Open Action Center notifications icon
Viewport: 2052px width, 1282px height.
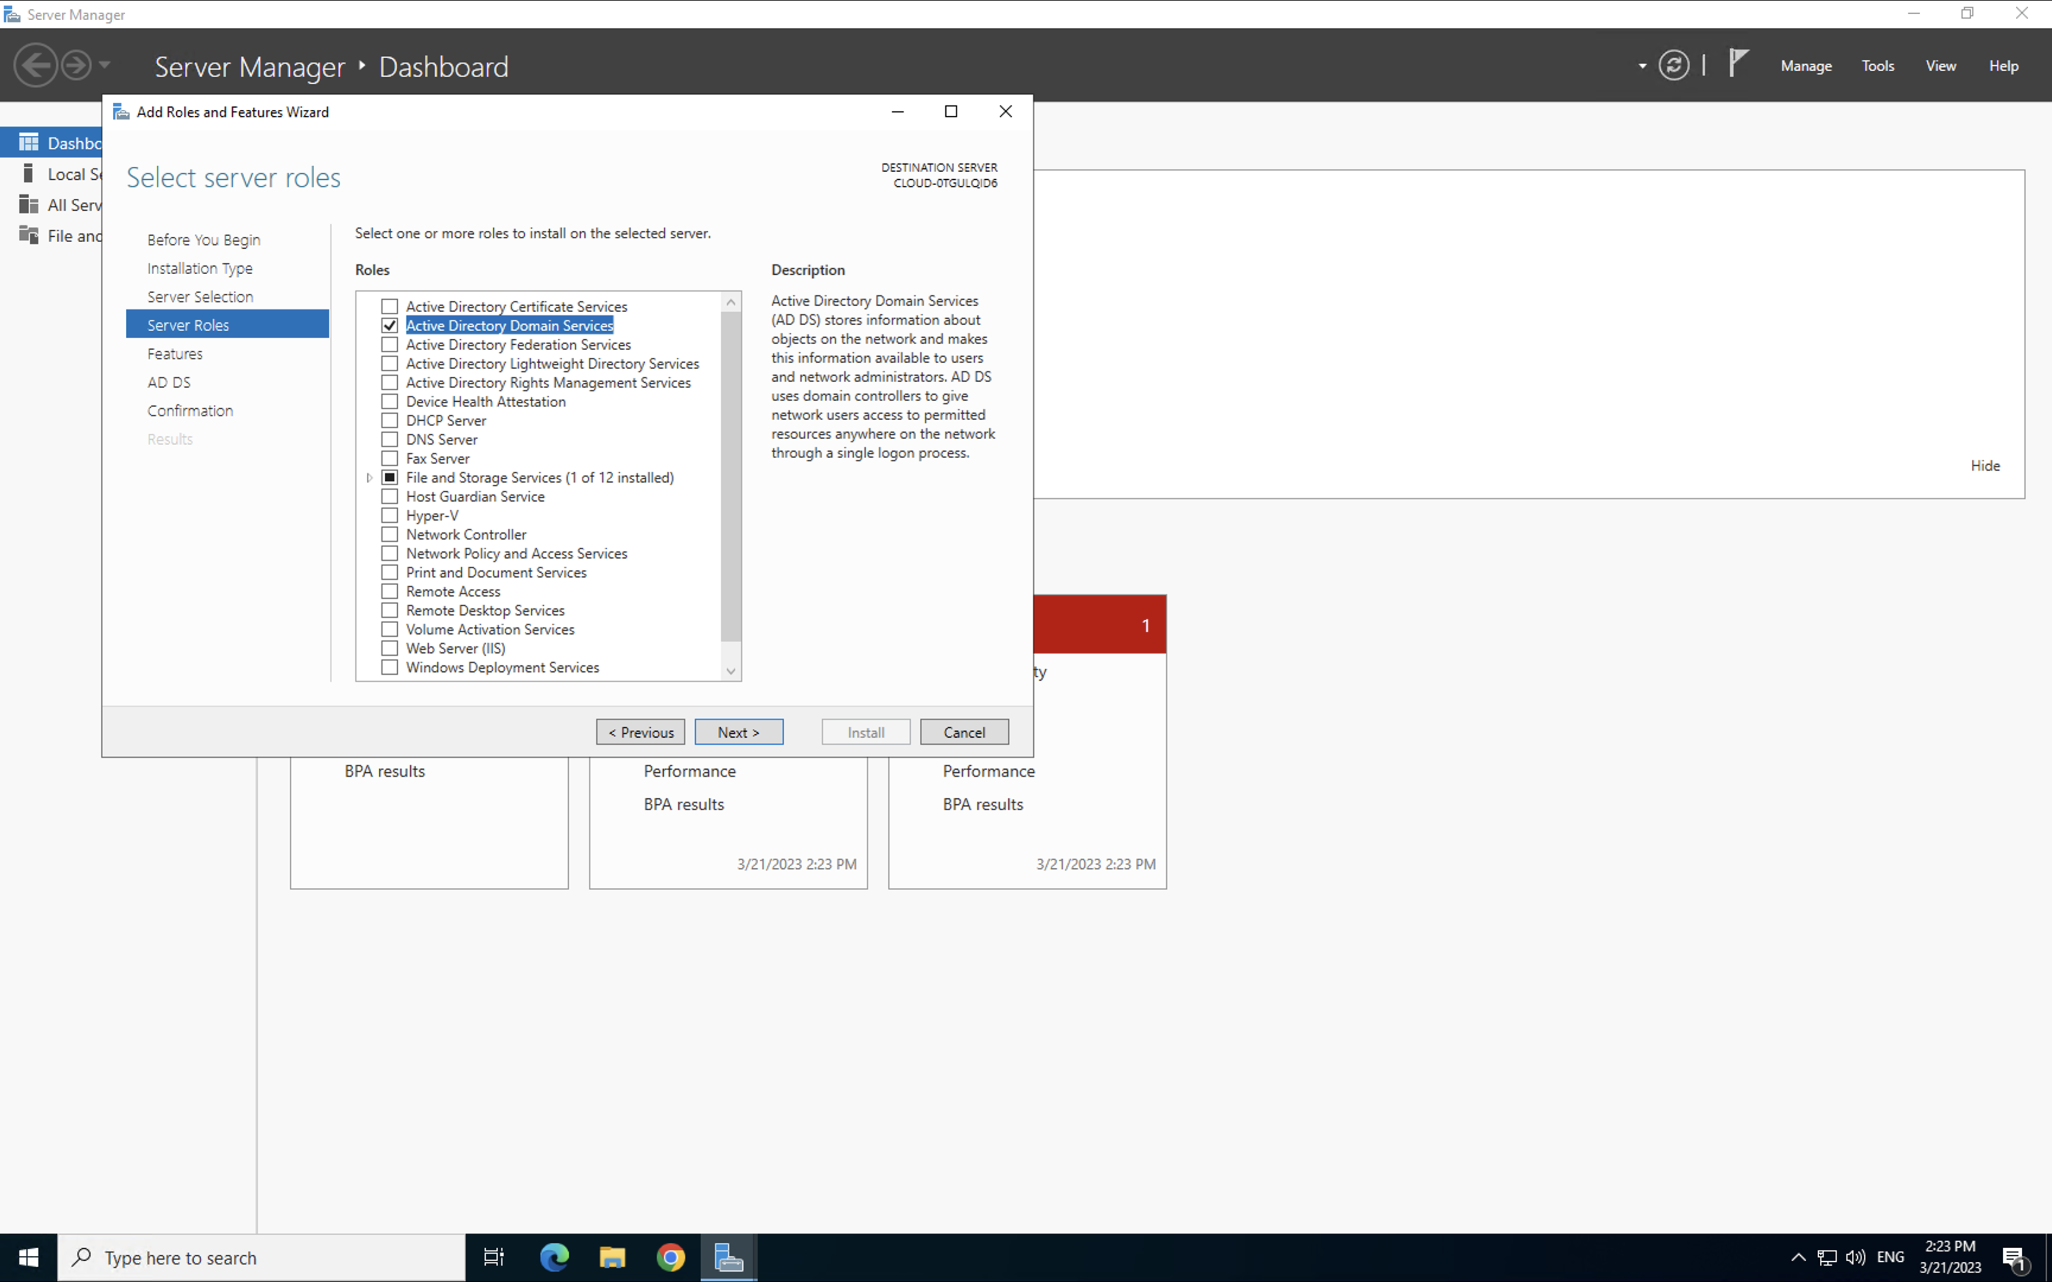[x=2016, y=1258]
